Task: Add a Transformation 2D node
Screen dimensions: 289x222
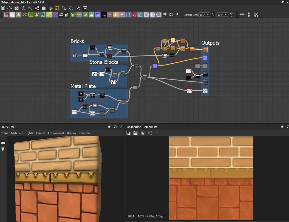Action: [x=128, y=15]
